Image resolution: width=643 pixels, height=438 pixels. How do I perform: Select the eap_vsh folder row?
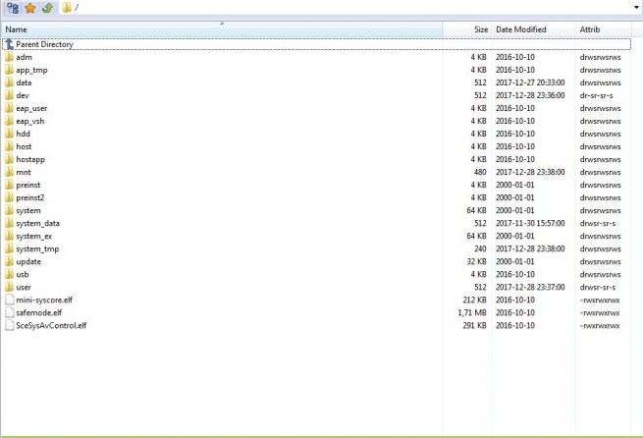(30, 121)
